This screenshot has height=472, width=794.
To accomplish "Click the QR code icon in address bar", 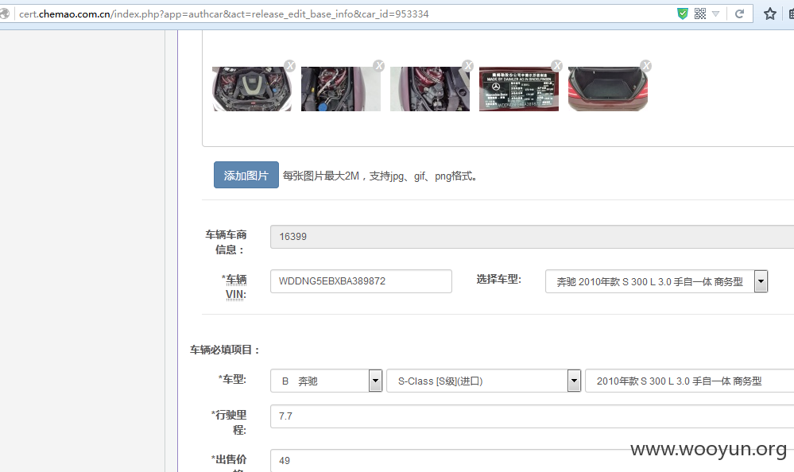I will coord(699,14).
